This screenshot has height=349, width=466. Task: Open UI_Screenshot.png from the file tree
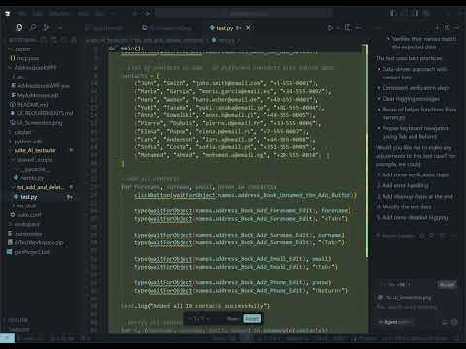click(x=40, y=123)
